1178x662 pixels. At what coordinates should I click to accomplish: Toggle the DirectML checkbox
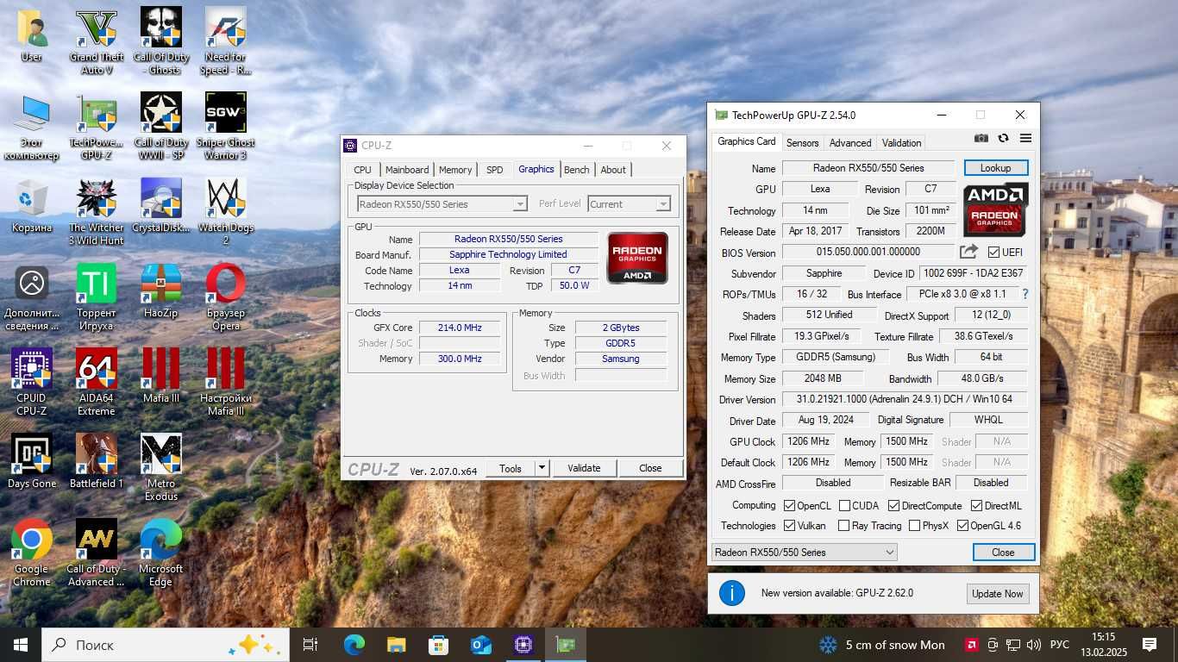click(x=976, y=506)
